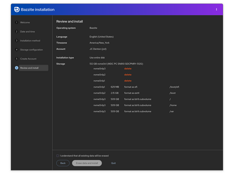Viewport: 234px width, 175px height.
Task: Open the Installation method step
Action: click(x=30, y=41)
